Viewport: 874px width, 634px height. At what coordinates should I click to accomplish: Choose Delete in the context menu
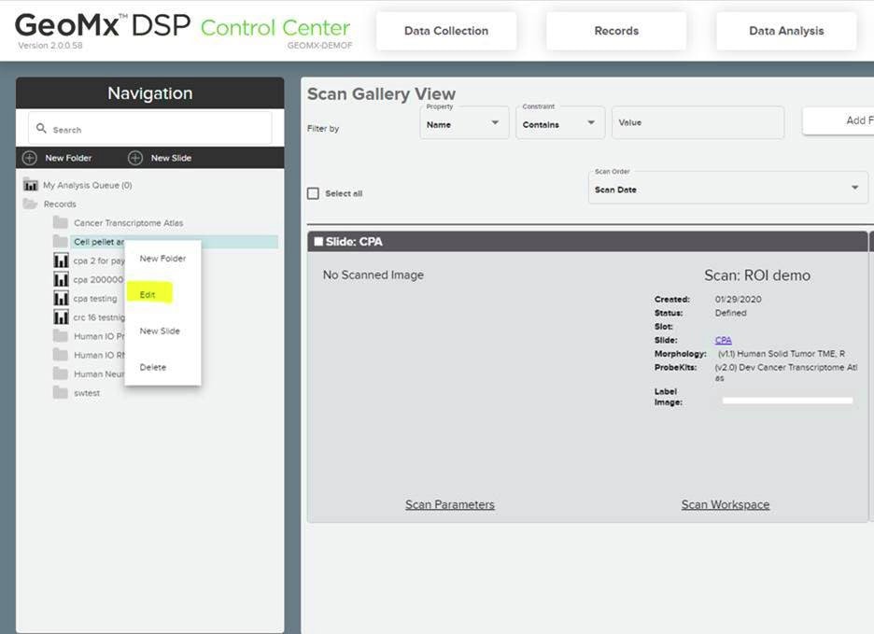[152, 367]
